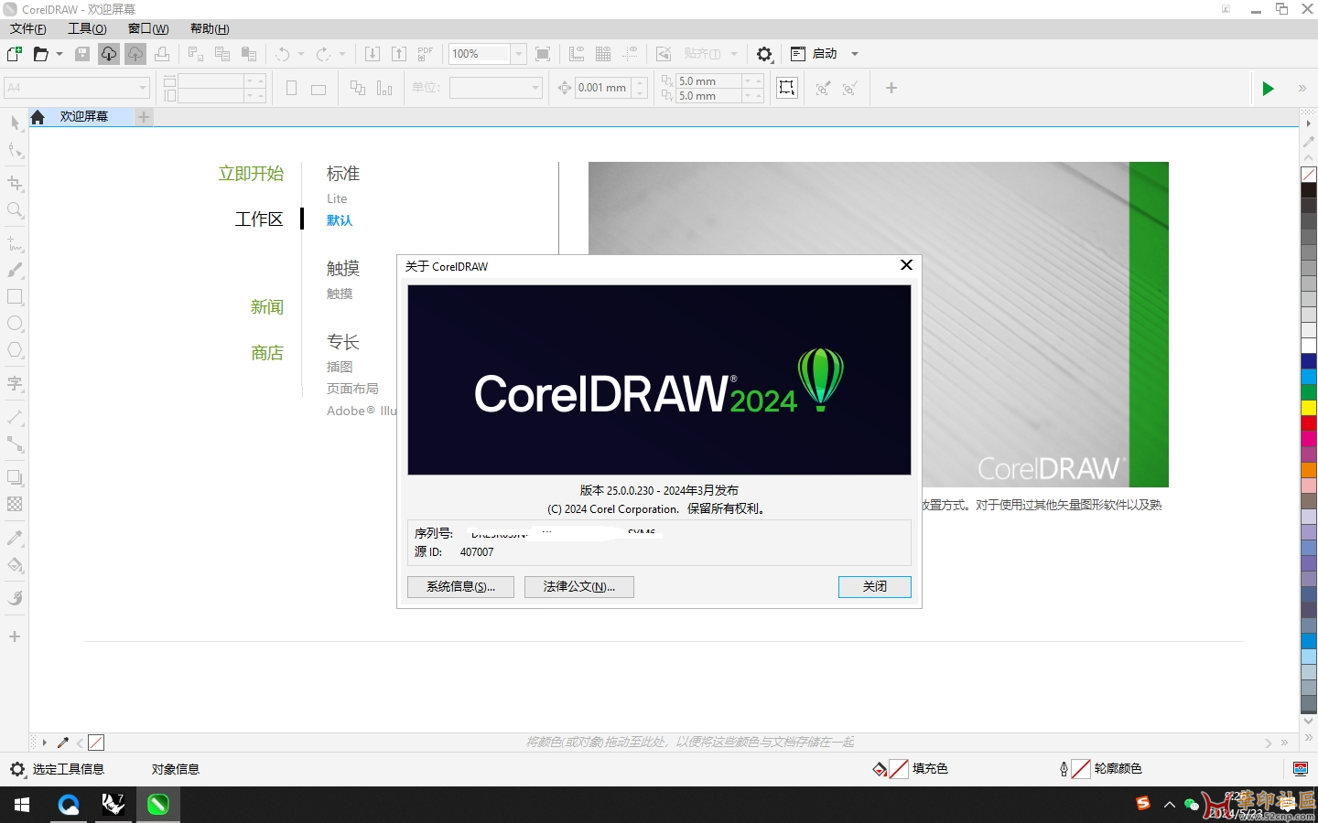1318x823 pixels.
Task: Click the undo arrow icon
Action: point(283,54)
